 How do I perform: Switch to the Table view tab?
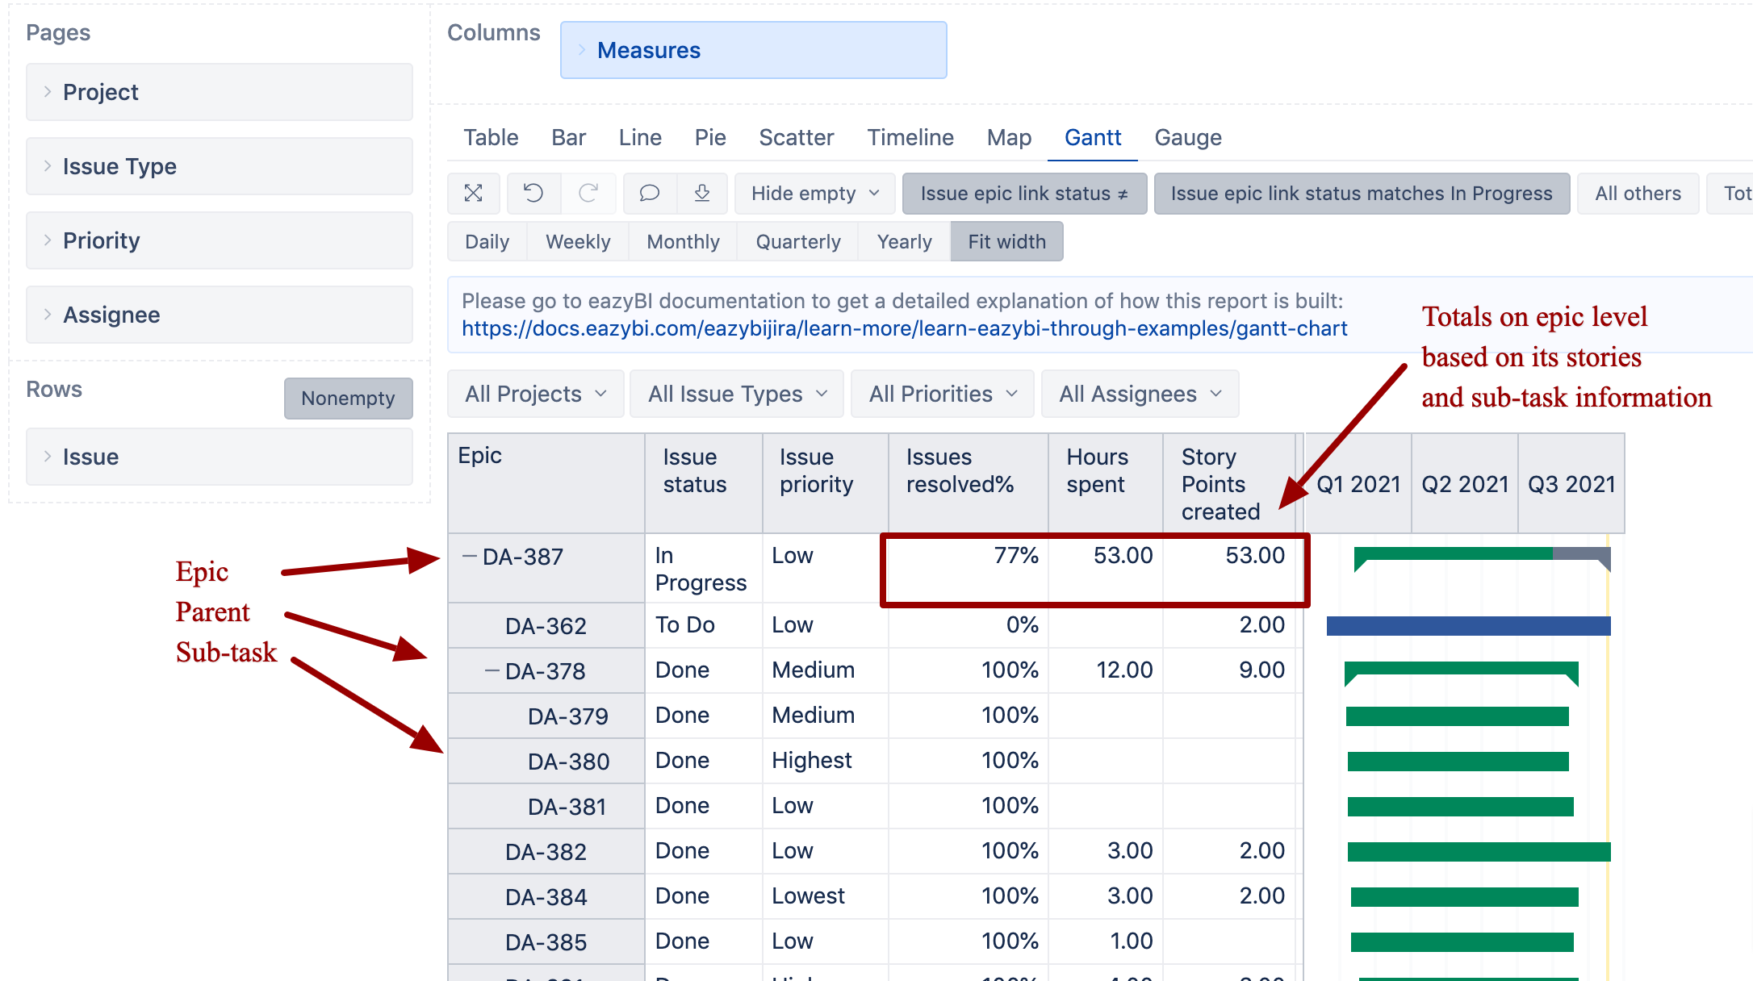click(x=491, y=137)
